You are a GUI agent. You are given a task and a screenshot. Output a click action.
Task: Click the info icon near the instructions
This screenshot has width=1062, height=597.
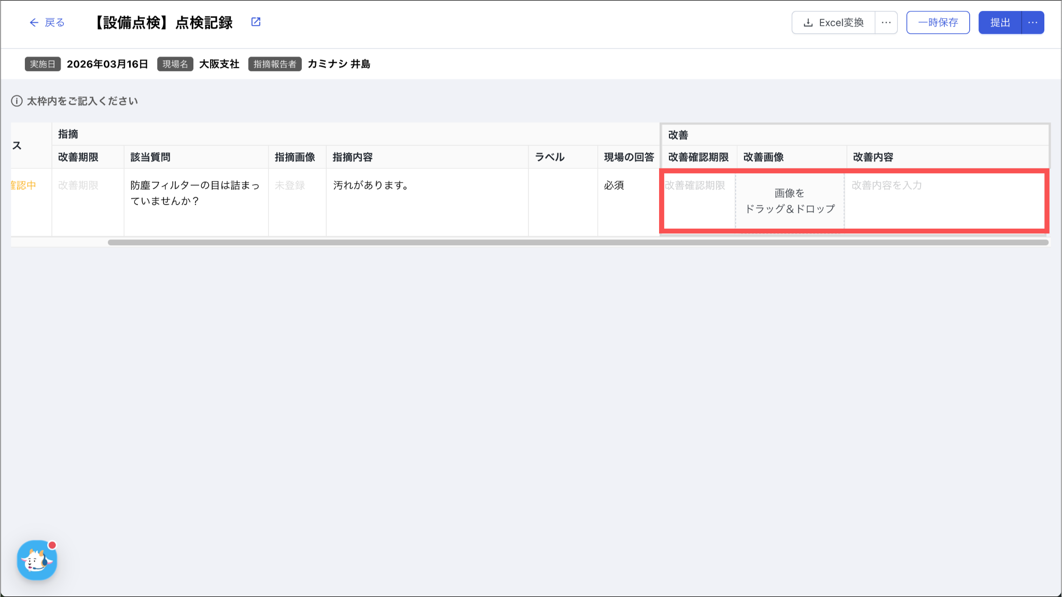pyautogui.click(x=17, y=101)
